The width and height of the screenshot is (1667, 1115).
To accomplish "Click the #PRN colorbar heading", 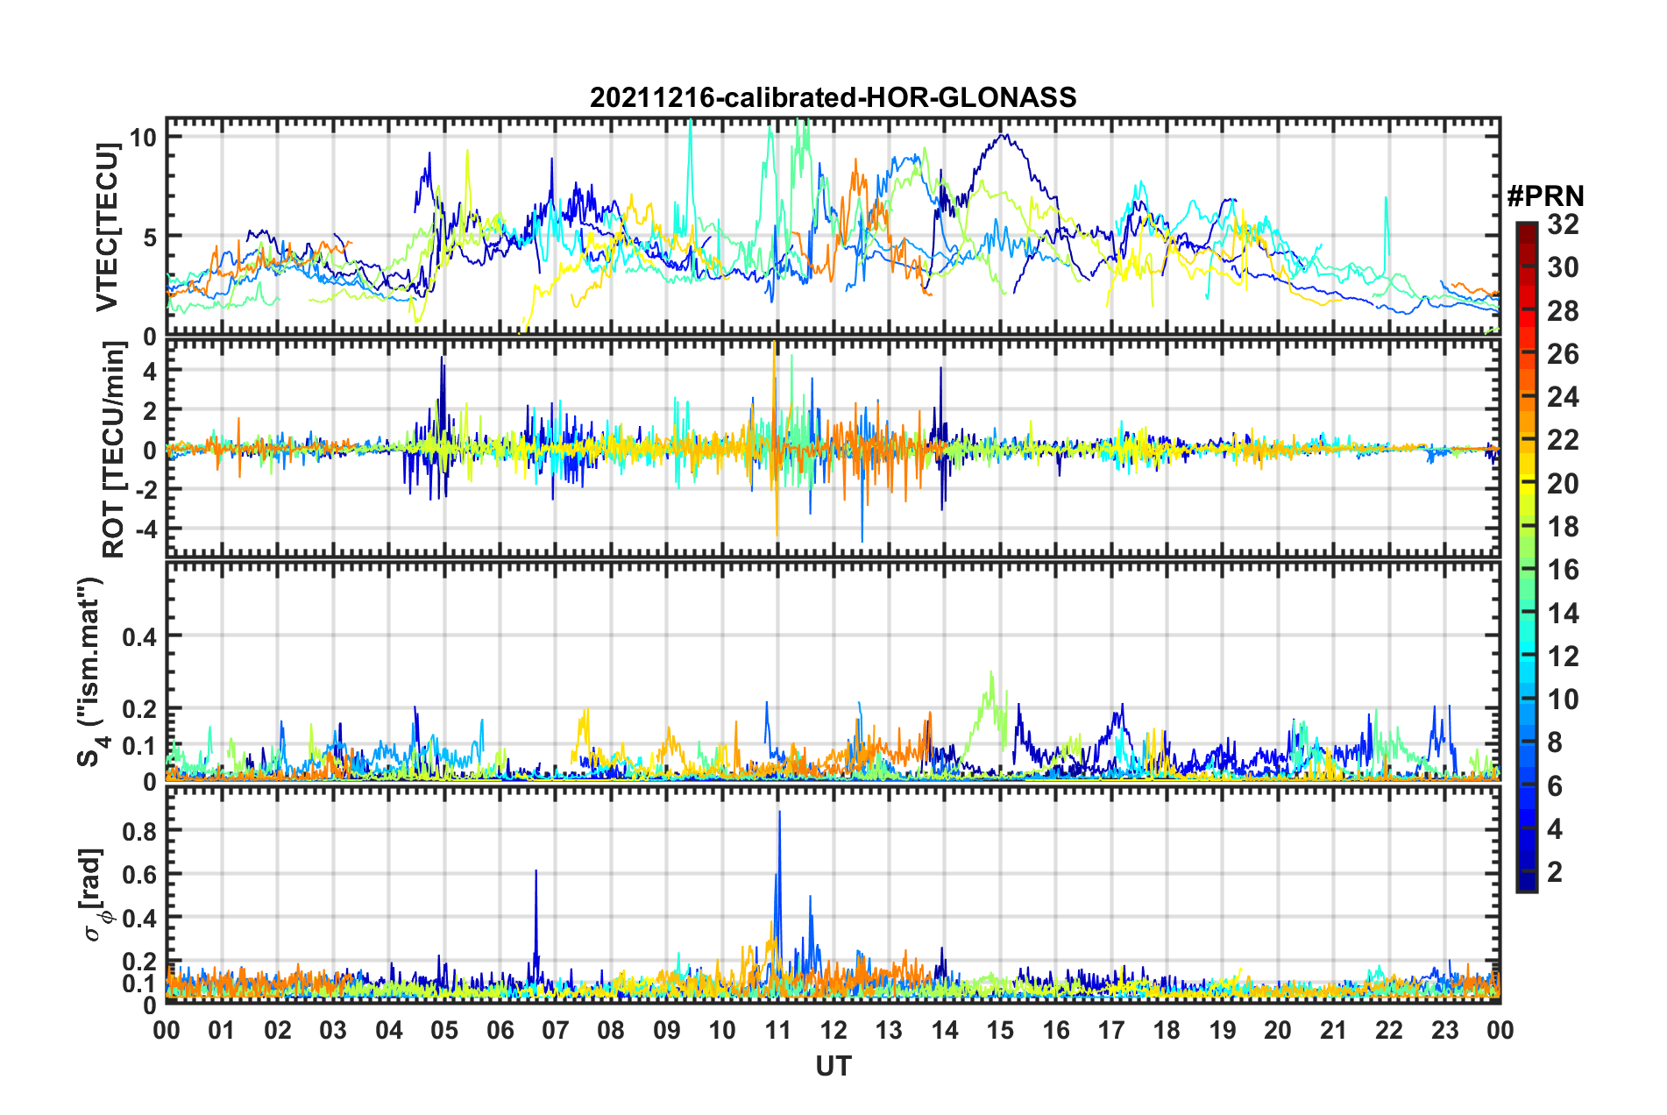I will pos(1545,195).
